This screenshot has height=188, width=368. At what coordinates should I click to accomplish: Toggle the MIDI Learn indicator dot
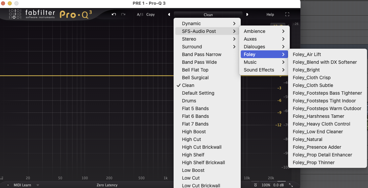8,185
